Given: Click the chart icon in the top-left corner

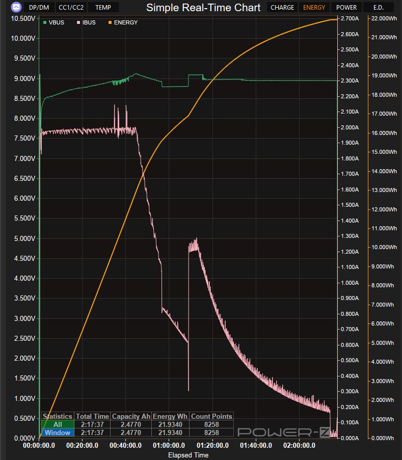Looking at the screenshot, I should 16,7.
